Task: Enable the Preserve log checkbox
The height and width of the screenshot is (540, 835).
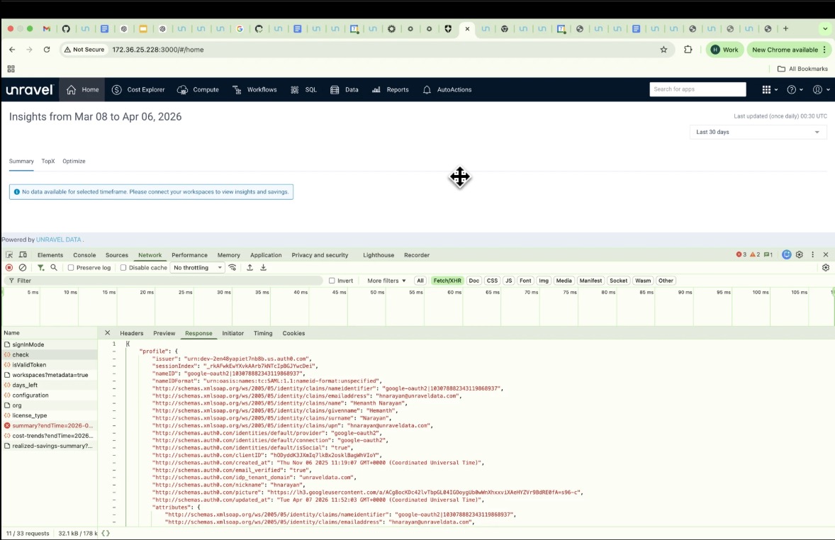Action: coord(71,268)
